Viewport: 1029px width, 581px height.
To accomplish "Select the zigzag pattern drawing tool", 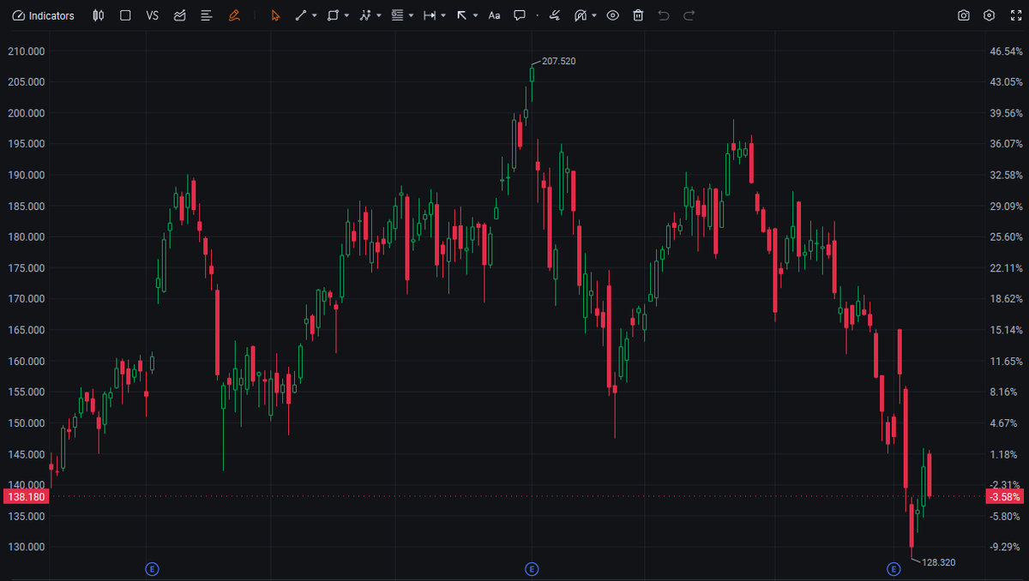I will [365, 15].
